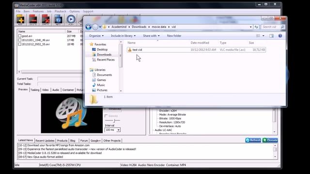Switch to the Audio tab
Screen dimensions: 310x174
56,90
